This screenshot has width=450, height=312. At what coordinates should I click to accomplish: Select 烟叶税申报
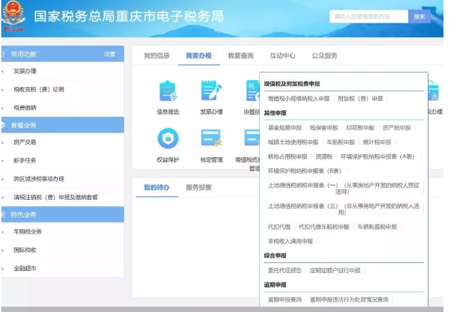coord(377,142)
